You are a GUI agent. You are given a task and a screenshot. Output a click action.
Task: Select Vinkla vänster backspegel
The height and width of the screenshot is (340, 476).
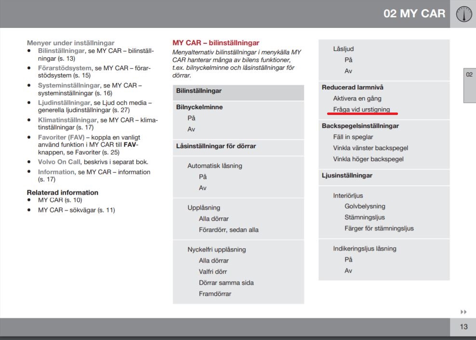pos(370,148)
